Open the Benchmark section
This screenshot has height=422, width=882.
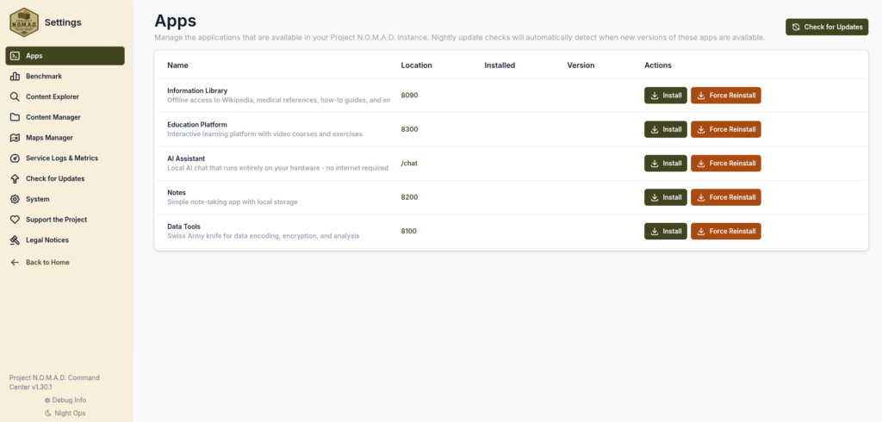coord(65,76)
